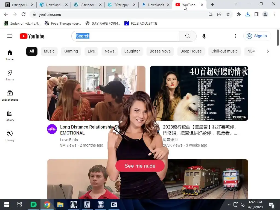Viewport: 280px width, 210px height.
Task: Click the page vertical scrollbar thumb
Action: [278, 37]
